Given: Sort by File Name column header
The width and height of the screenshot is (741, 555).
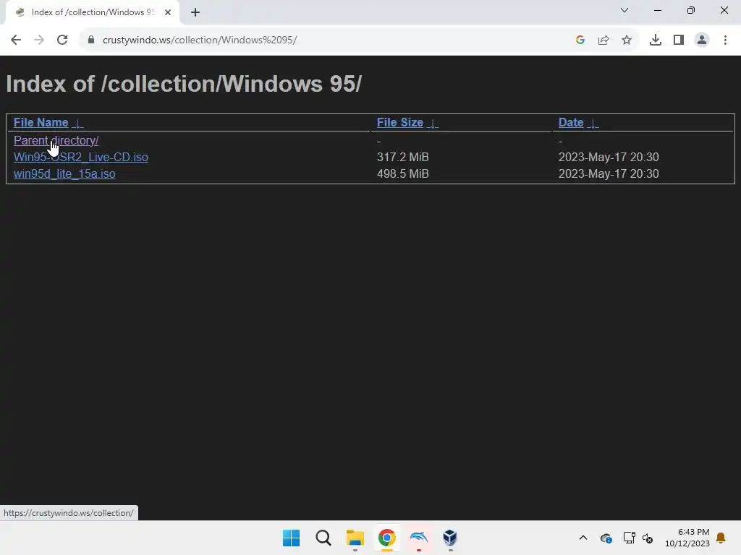Looking at the screenshot, I should point(41,122).
